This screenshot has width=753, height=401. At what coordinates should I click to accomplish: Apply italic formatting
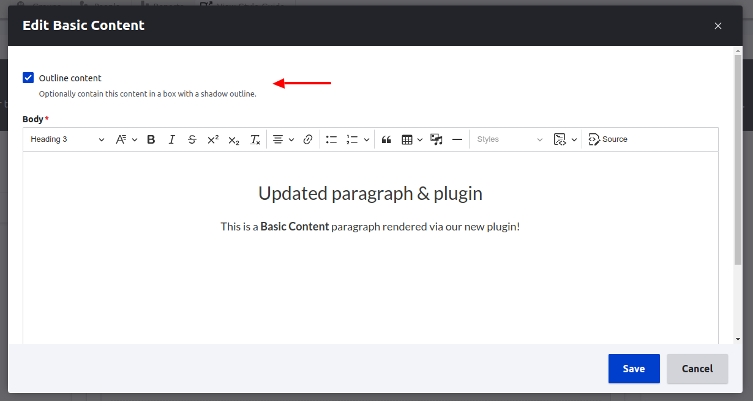pyautogui.click(x=171, y=139)
